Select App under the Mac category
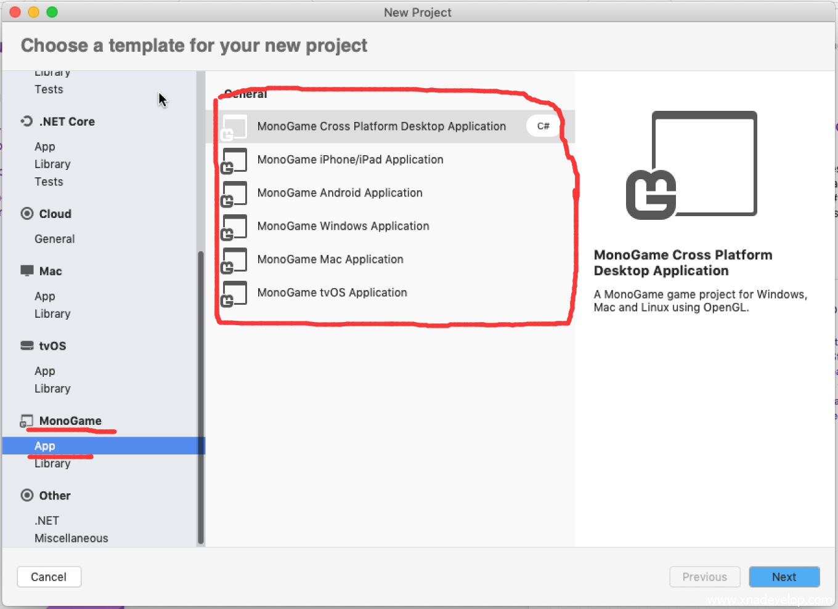 45,296
